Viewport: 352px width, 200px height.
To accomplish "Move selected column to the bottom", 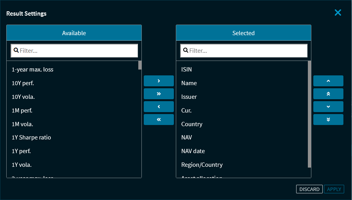I will pos(328,120).
